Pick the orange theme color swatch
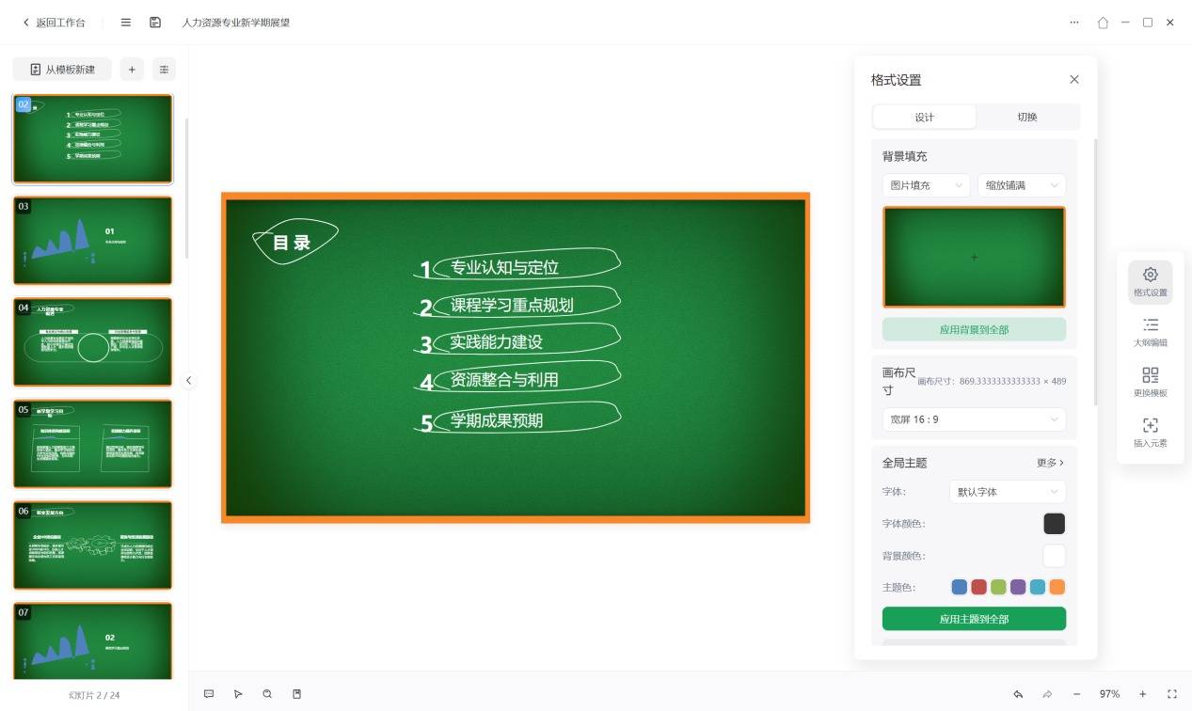This screenshot has width=1192, height=711. click(x=1057, y=587)
